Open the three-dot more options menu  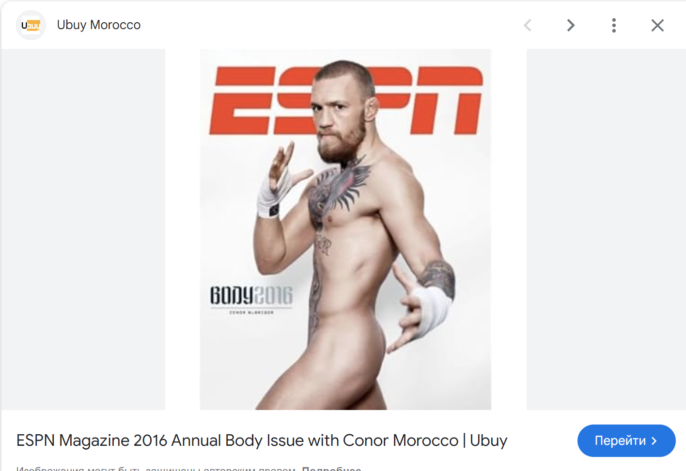coord(614,25)
